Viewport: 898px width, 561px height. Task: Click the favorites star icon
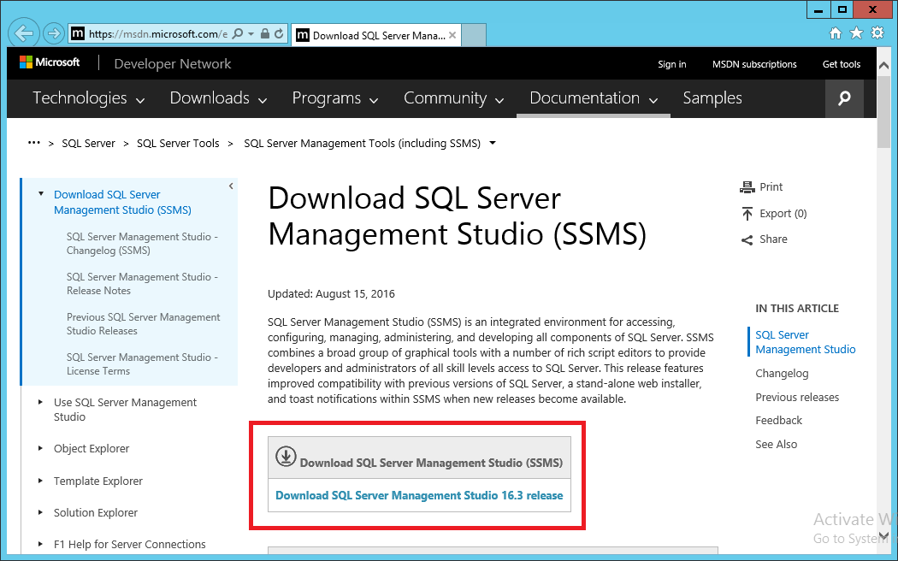[x=856, y=33]
